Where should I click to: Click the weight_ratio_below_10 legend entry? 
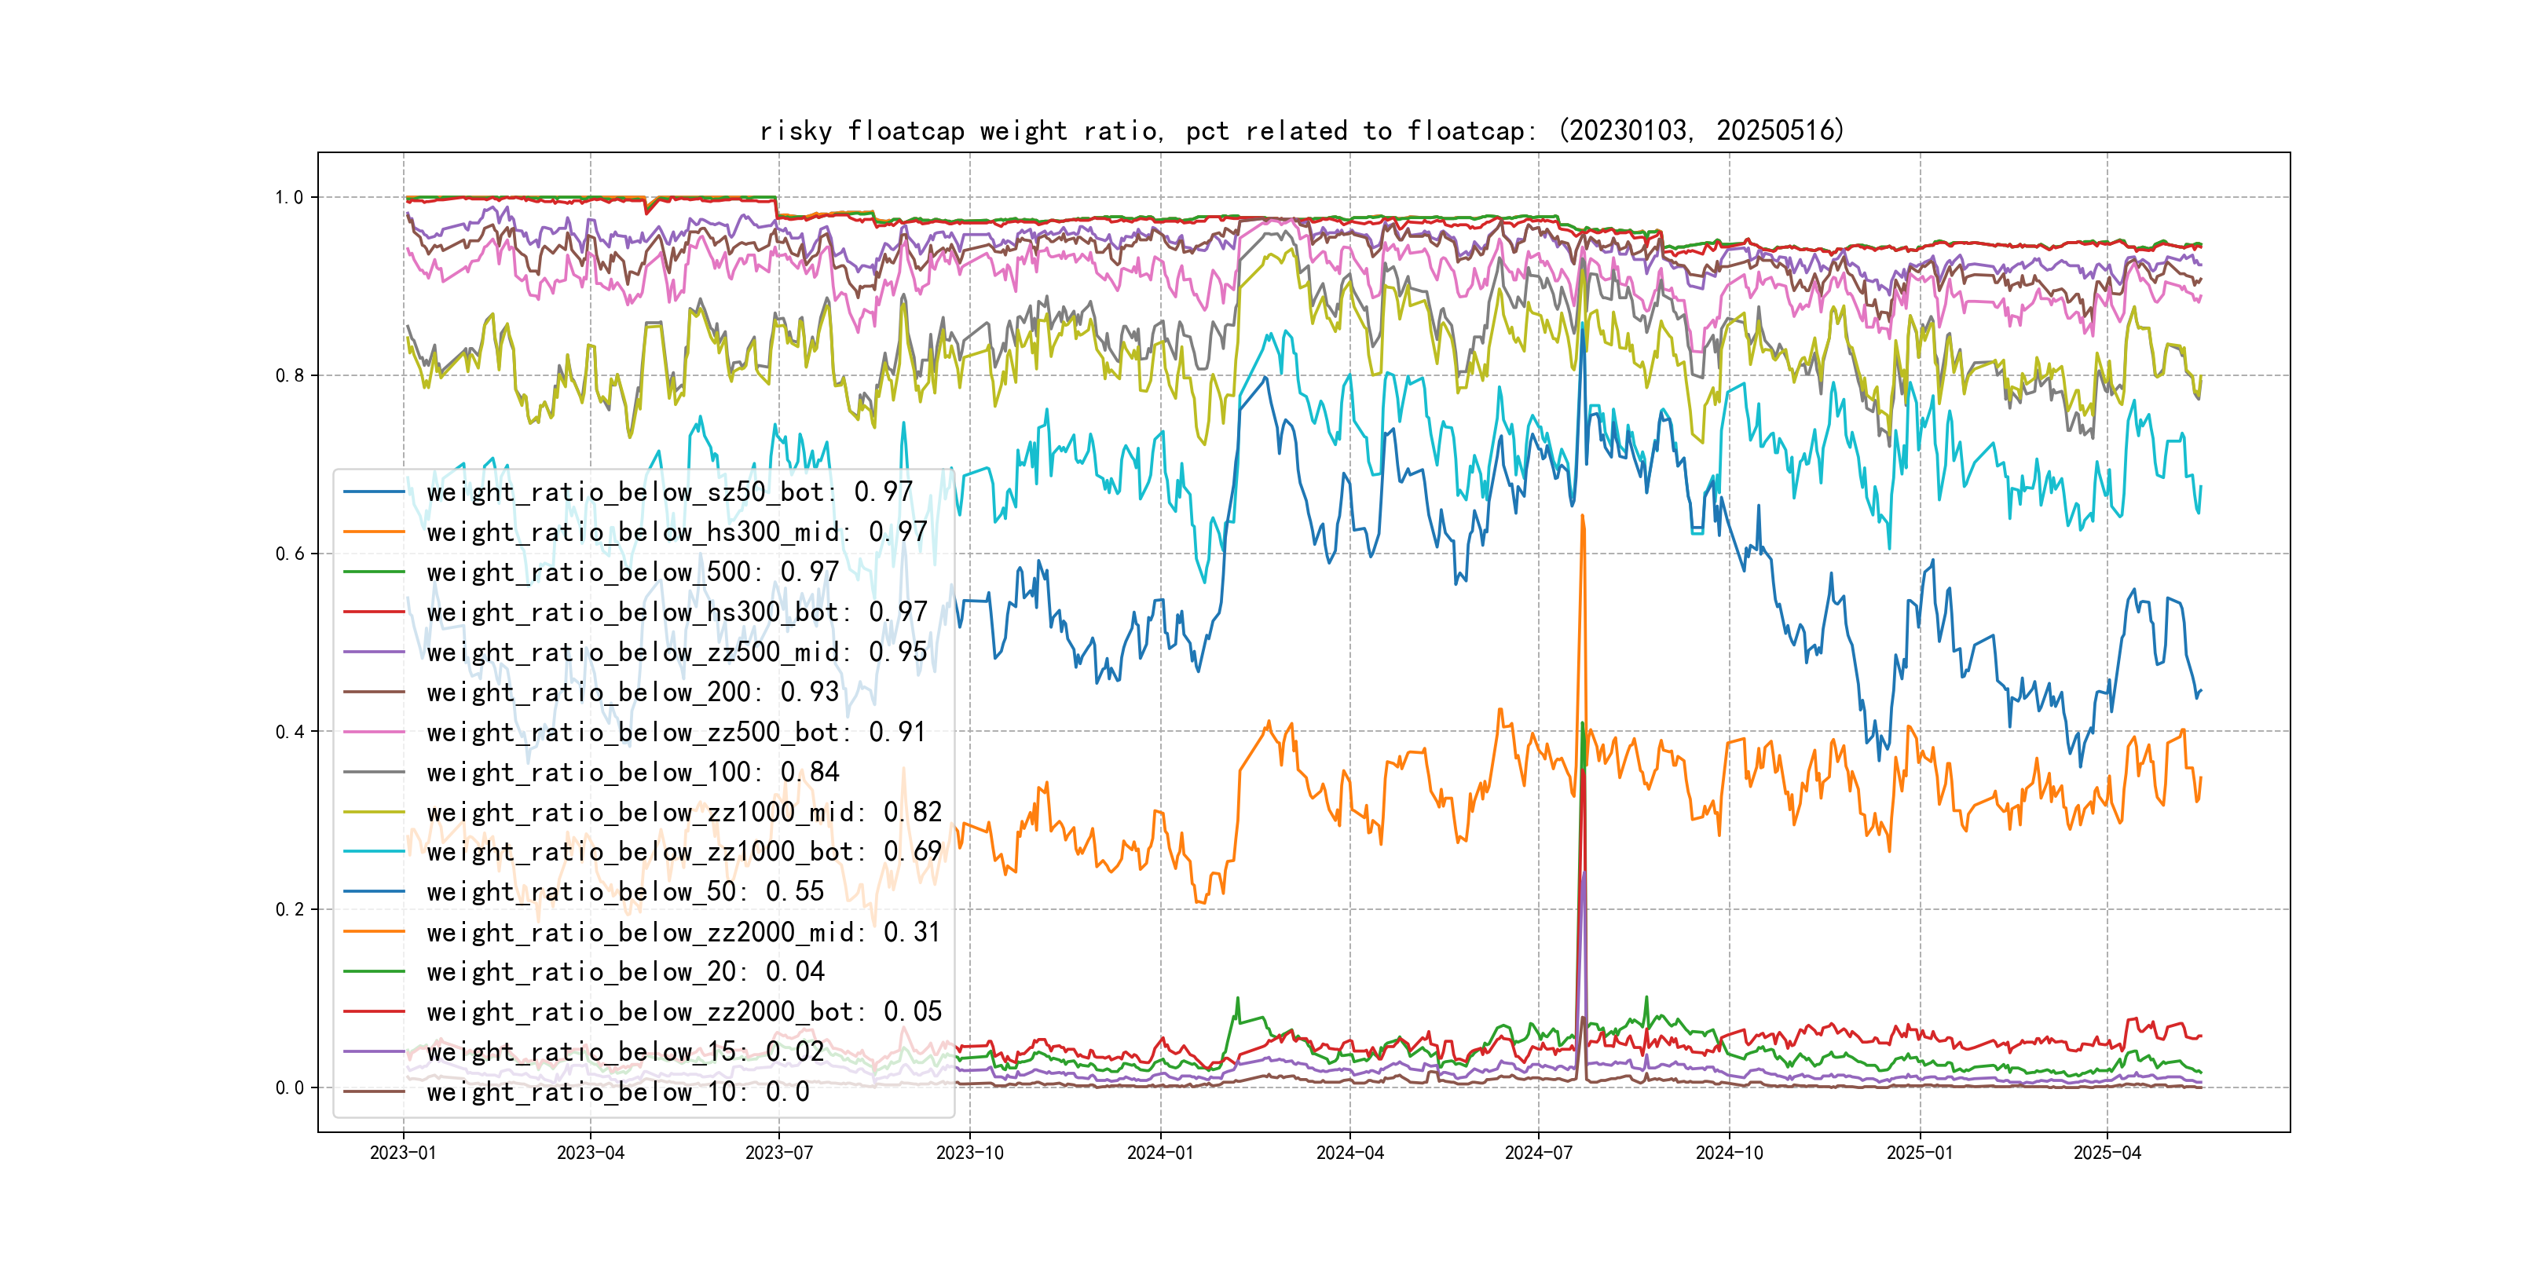[617, 1092]
